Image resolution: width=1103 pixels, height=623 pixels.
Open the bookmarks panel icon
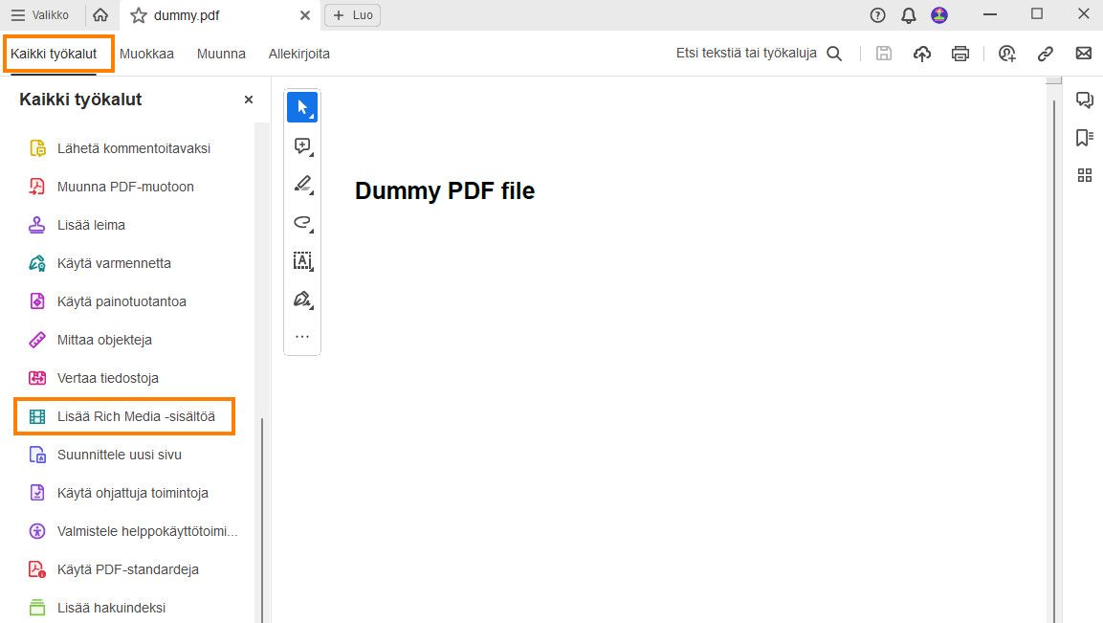click(x=1084, y=137)
